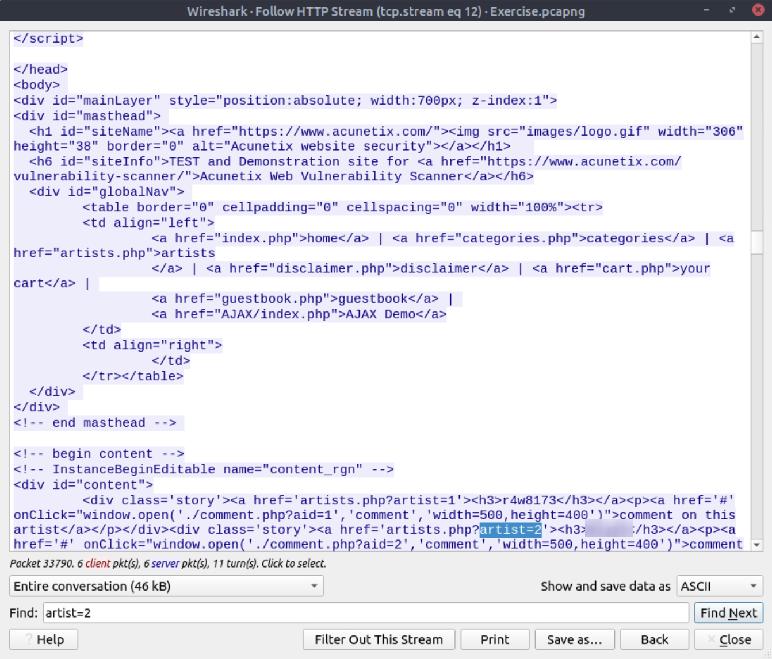Click the <div id="masthead"> line in the stream
The image size is (772, 659).
coord(87,116)
